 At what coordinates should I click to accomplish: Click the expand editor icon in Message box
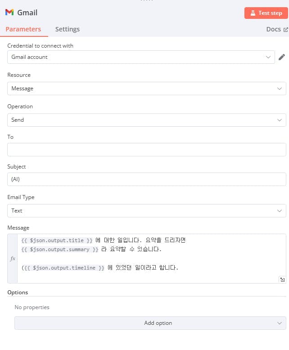click(282, 279)
